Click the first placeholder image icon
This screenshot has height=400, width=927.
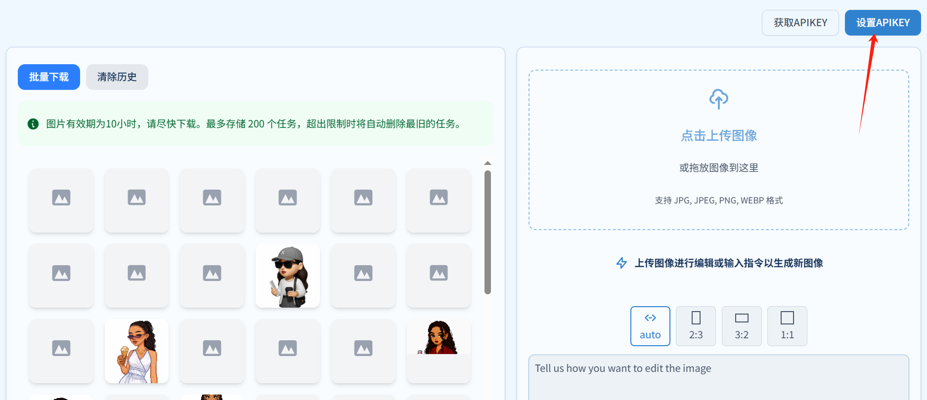(x=61, y=198)
